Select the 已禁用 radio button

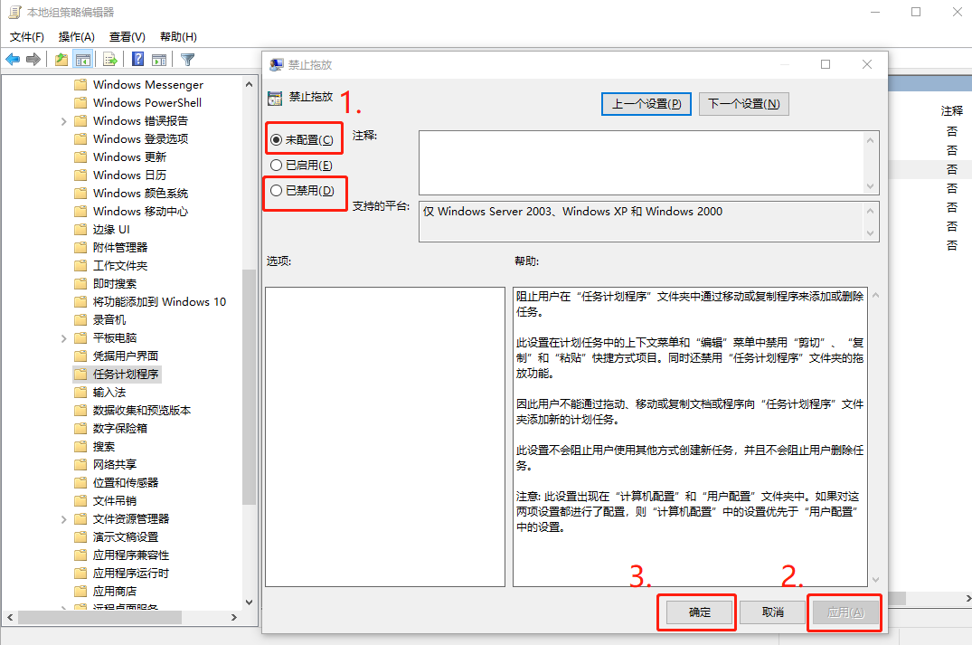[277, 190]
